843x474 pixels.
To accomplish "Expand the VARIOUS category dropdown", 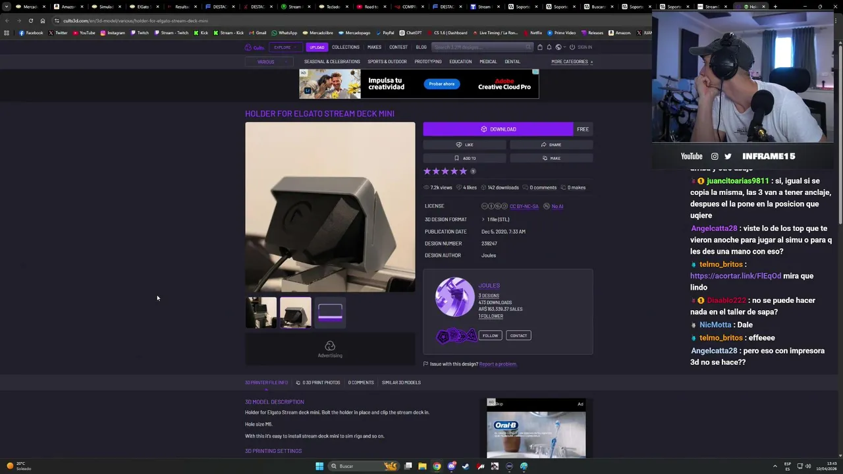I will tap(269, 62).
